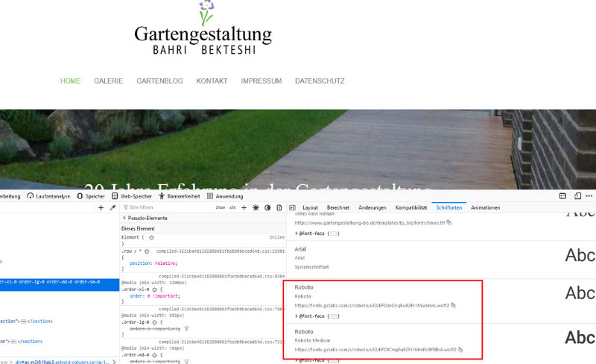Open the Speicher memory panel
The height and width of the screenshot is (364, 596).
91,196
